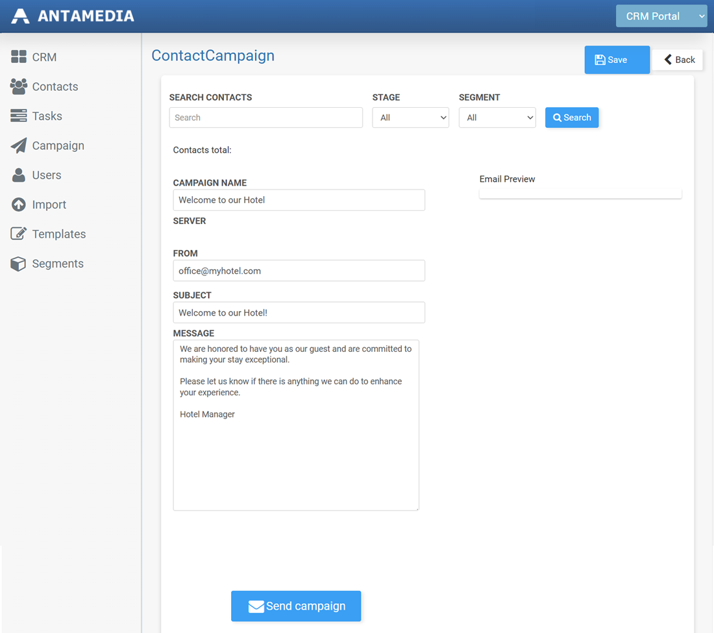Click the Tasks list icon
714x633 pixels.
pyautogui.click(x=19, y=116)
